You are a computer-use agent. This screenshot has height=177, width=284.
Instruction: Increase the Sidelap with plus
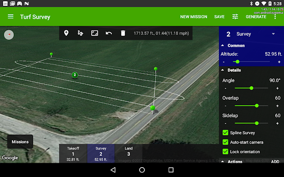coord(277,123)
